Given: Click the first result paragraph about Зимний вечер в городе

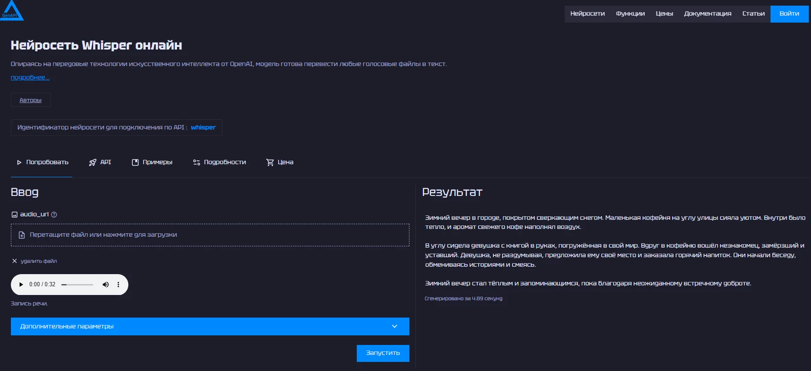Looking at the screenshot, I should point(615,222).
